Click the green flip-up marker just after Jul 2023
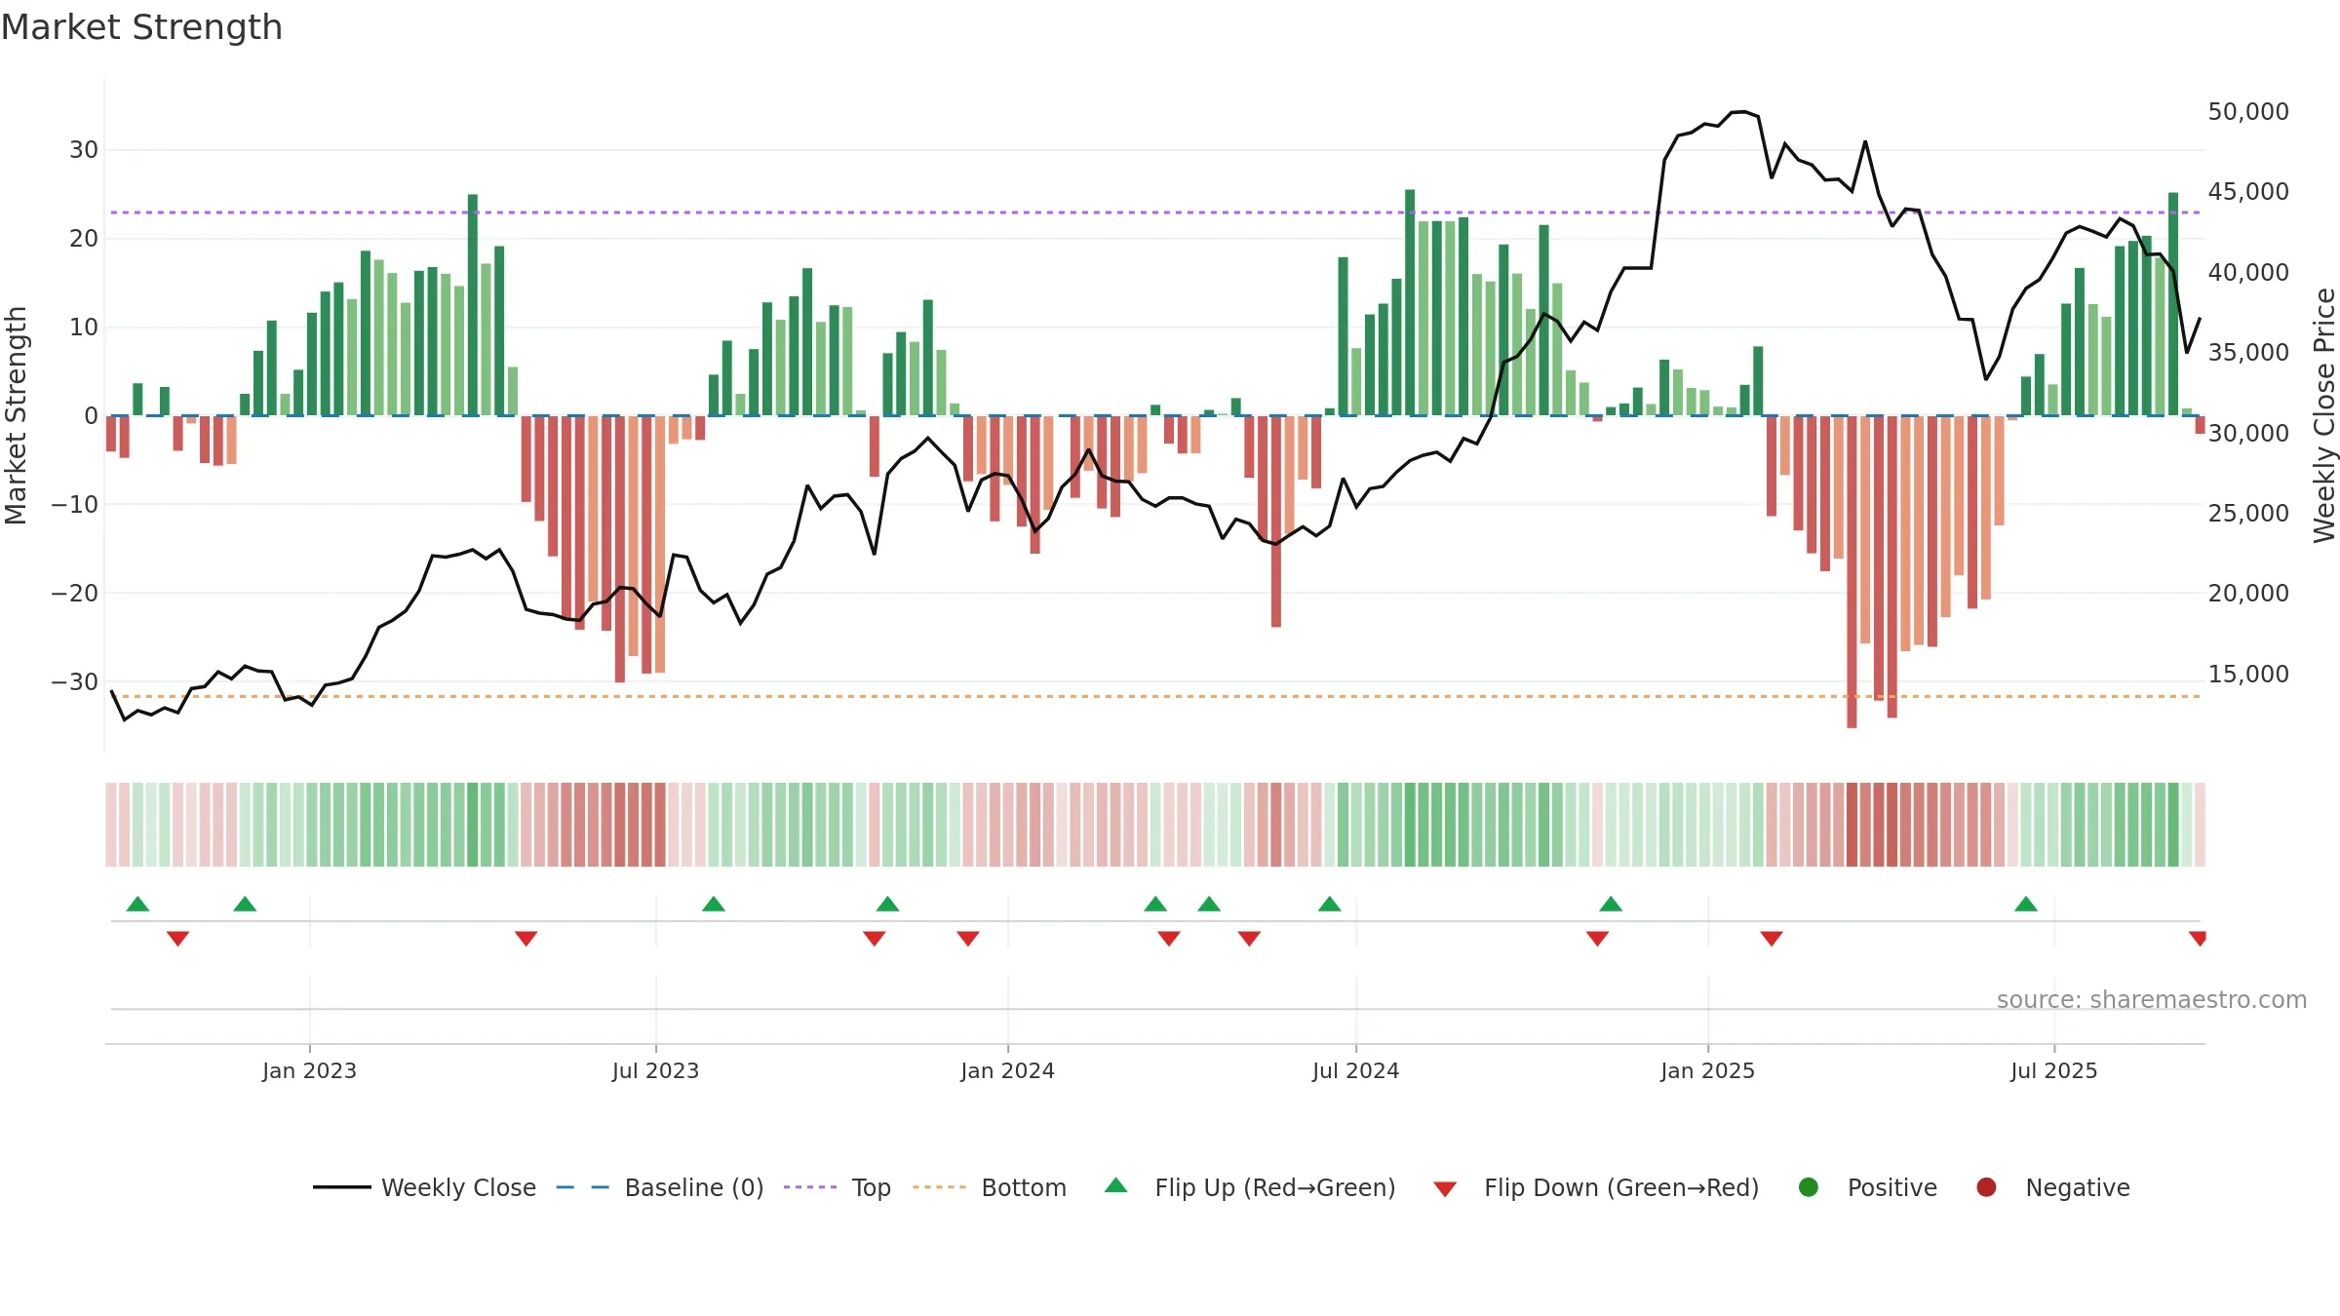 pyautogui.click(x=714, y=904)
